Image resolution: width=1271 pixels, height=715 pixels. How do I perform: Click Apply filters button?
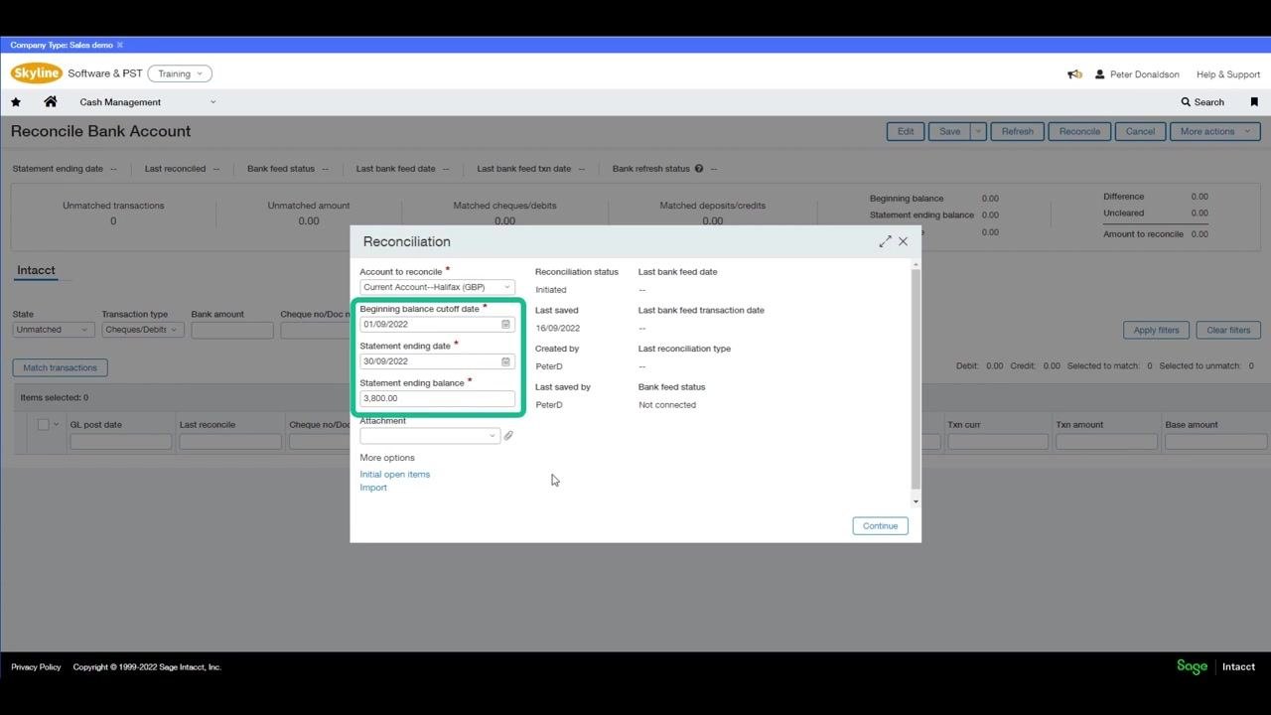coord(1156,330)
